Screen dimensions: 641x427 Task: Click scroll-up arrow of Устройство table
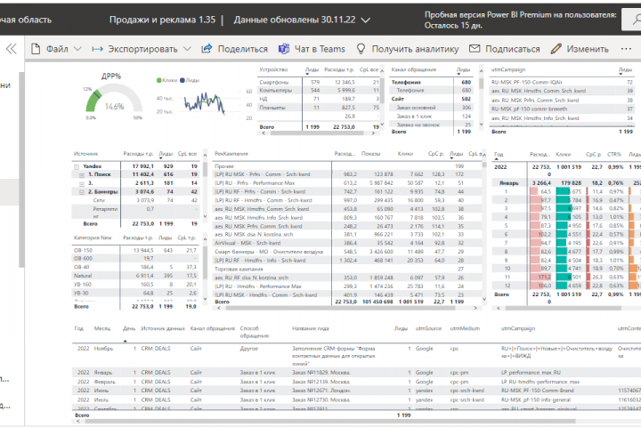point(382,71)
